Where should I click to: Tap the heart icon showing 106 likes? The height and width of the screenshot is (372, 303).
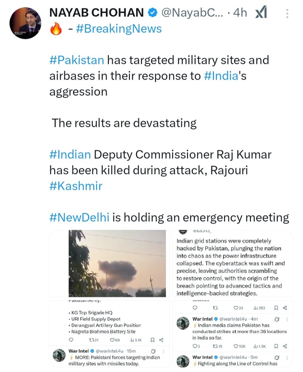coord(236,346)
